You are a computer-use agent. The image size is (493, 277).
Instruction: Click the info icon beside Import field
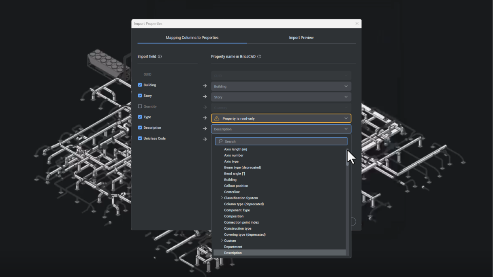(x=160, y=57)
